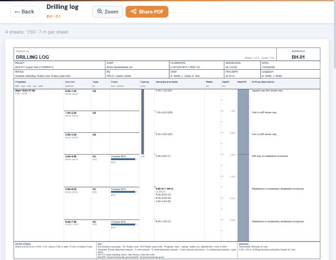Go back using the Back button
The height and width of the screenshot is (260, 336).
click(x=24, y=12)
